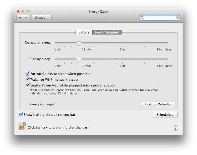Click the lock icon to prevent changes
Screen dimensions: 197x155
click(x=22, y=126)
